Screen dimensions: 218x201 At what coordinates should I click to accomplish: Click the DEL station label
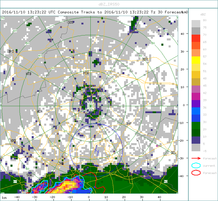coord(174,153)
